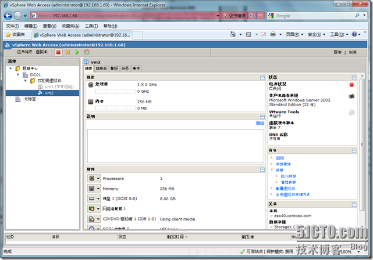Click the esx40.contoso.com host entry
Image resolution: width=373 pixels, height=260 pixels.
pyautogui.click(x=293, y=216)
